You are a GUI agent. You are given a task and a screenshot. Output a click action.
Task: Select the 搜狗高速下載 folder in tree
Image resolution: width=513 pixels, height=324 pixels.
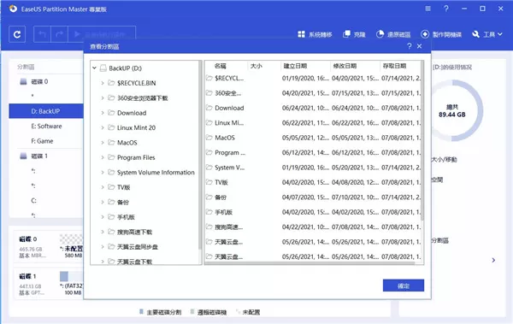point(134,232)
